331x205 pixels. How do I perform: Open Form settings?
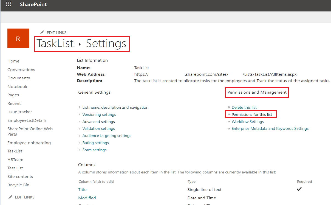click(95, 150)
